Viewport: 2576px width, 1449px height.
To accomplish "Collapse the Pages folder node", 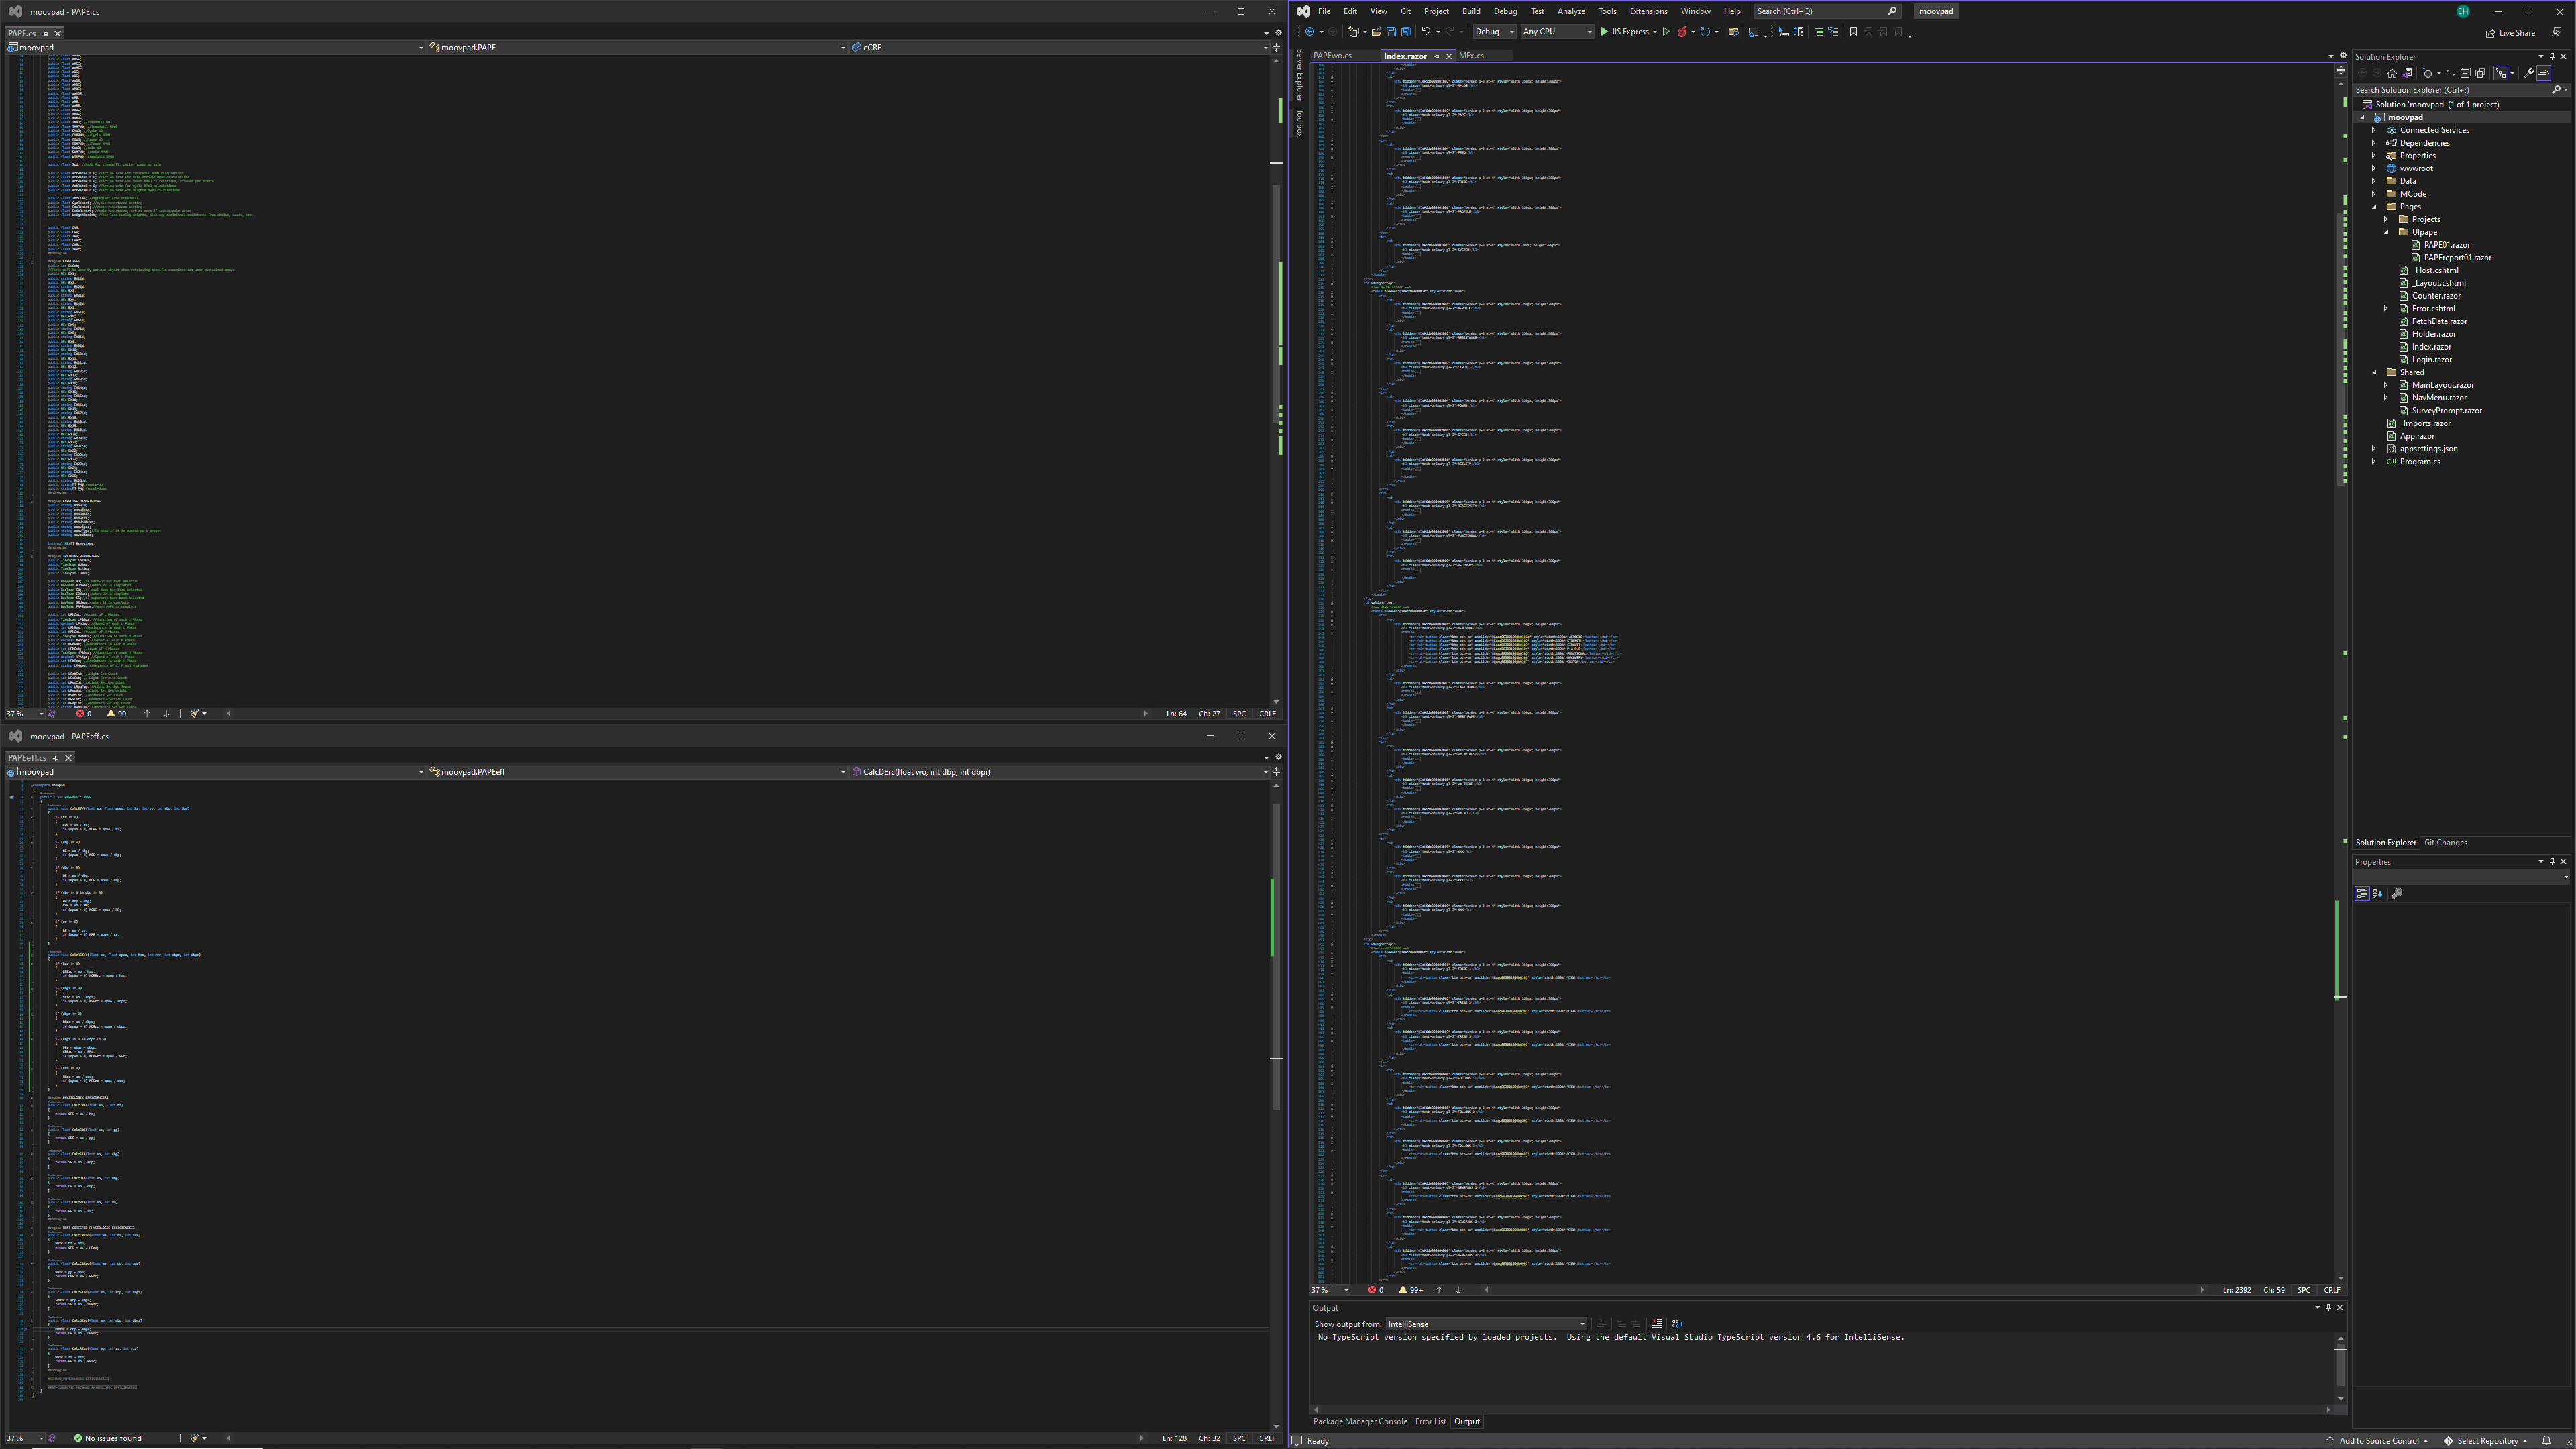I will coord(2374,207).
